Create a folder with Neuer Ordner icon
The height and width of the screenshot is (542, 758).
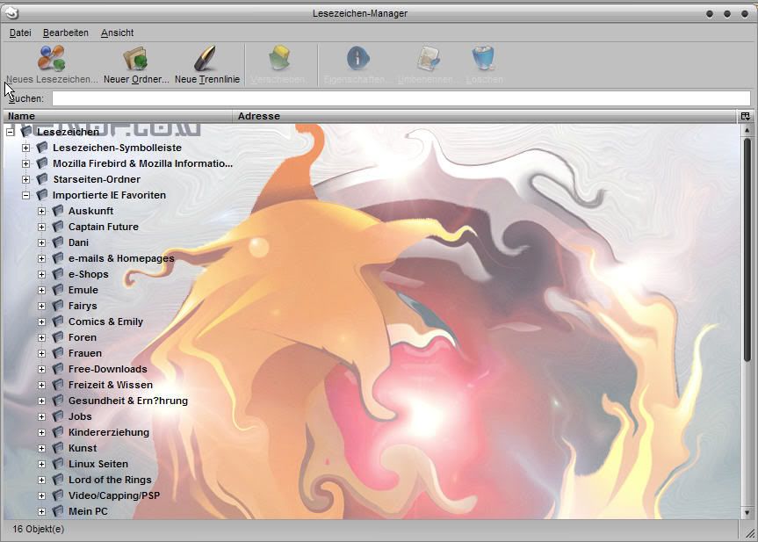(x=136, y=59)
